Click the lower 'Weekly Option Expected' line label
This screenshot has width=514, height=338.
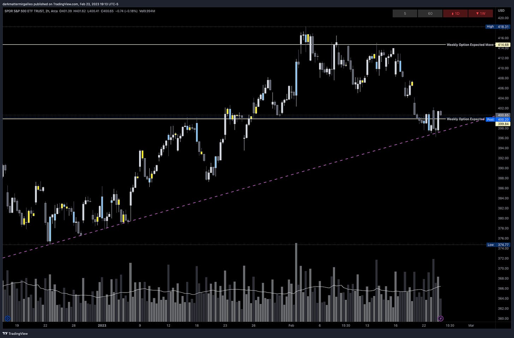click(465, 119)
